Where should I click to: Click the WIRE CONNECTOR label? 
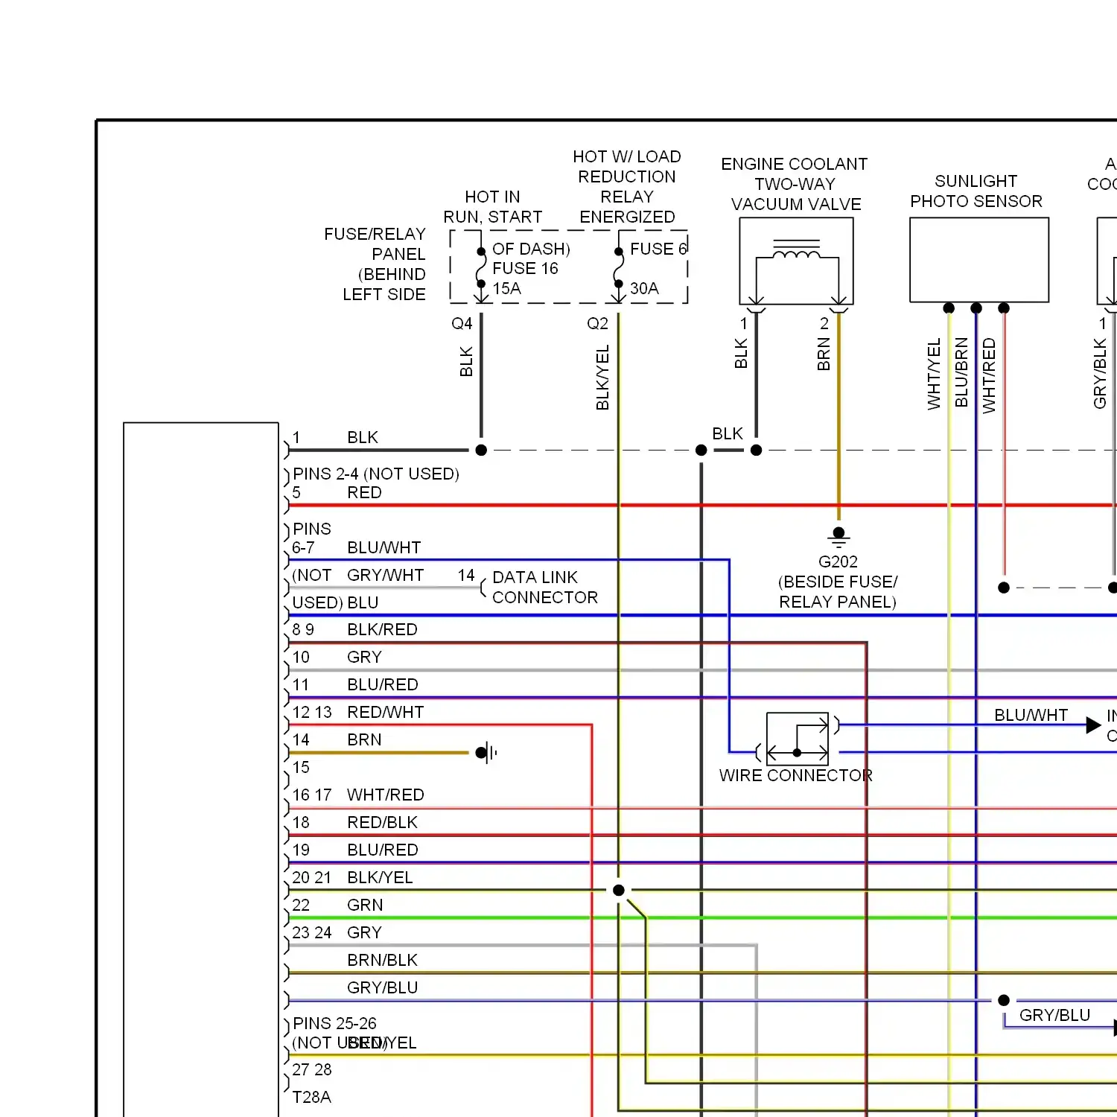(x=795, y=775)
